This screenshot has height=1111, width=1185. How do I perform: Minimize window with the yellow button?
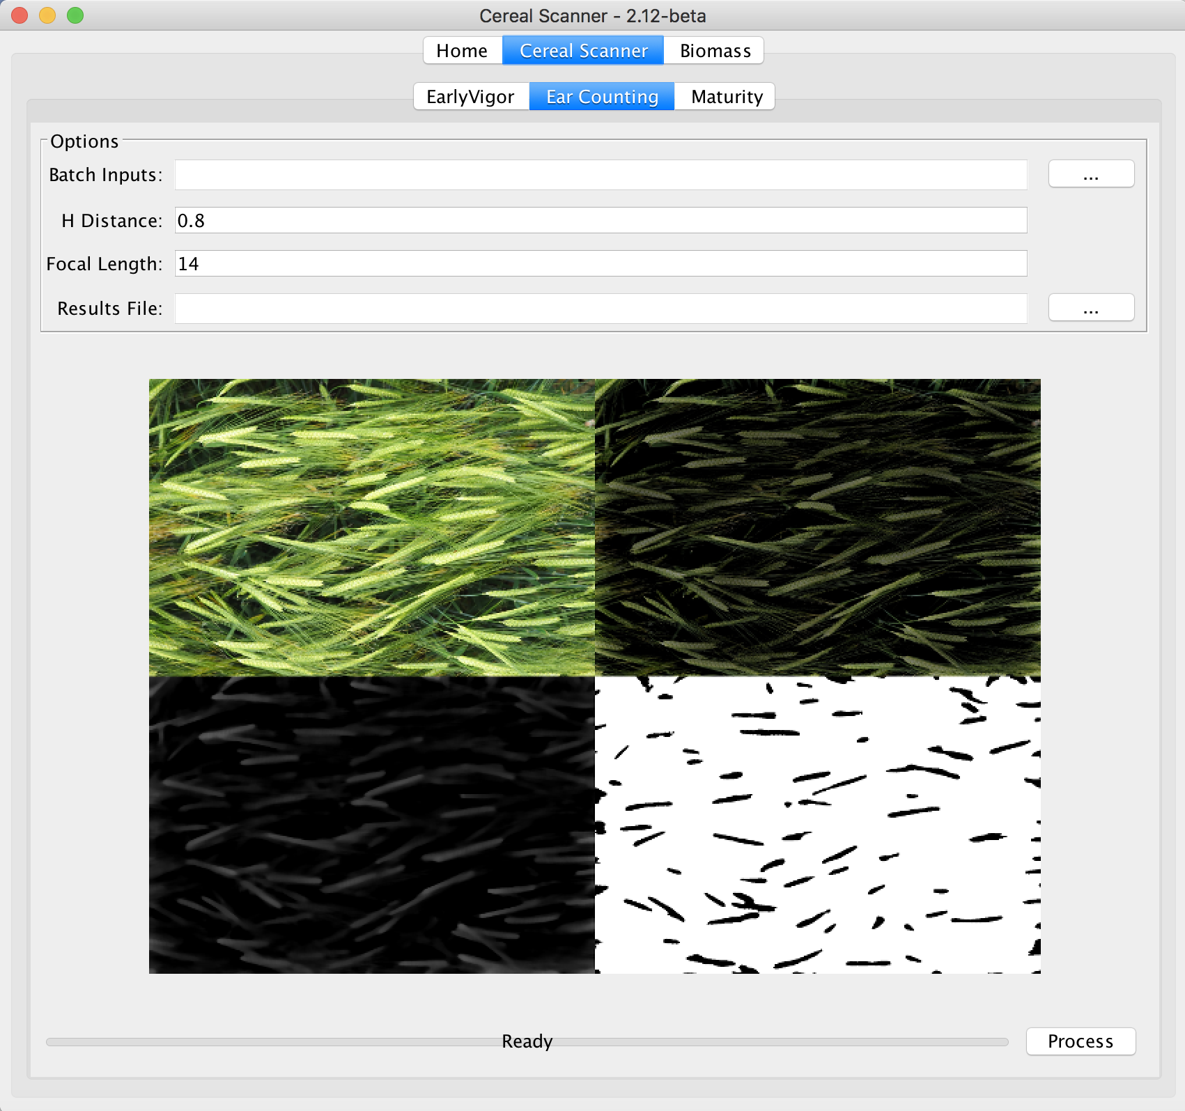coord(47,15)
